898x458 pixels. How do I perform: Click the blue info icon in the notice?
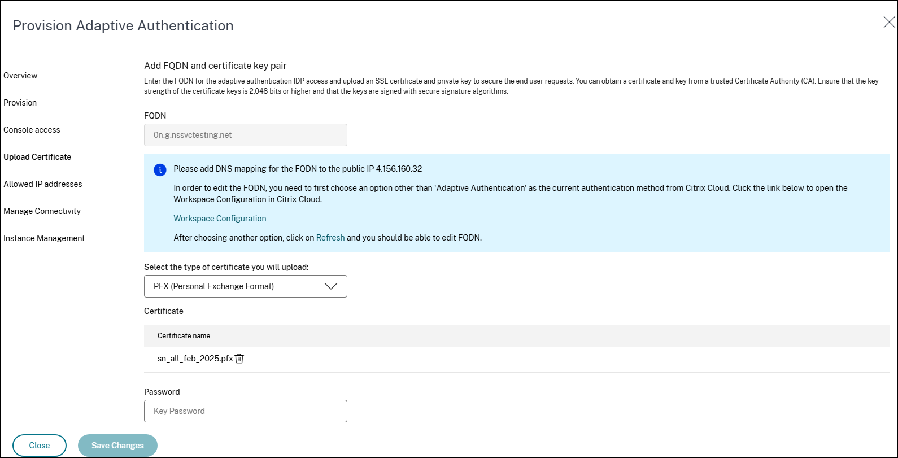(x=160, y=169)
